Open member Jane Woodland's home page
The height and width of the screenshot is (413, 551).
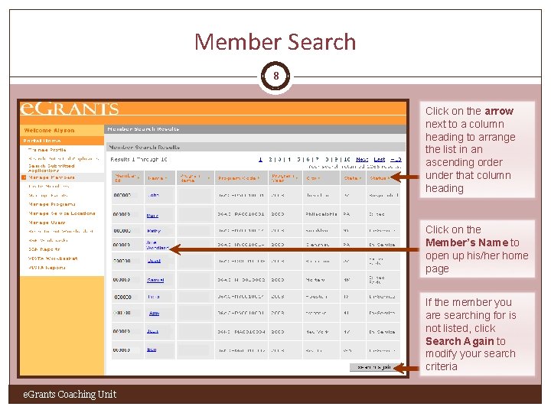click(x=157, y=246)
